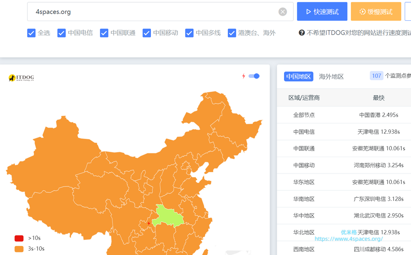Uncheck the 中国电信 checkbox

[61, 33]
